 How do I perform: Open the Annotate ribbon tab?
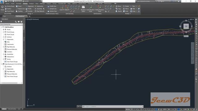(x=19, y=4)
